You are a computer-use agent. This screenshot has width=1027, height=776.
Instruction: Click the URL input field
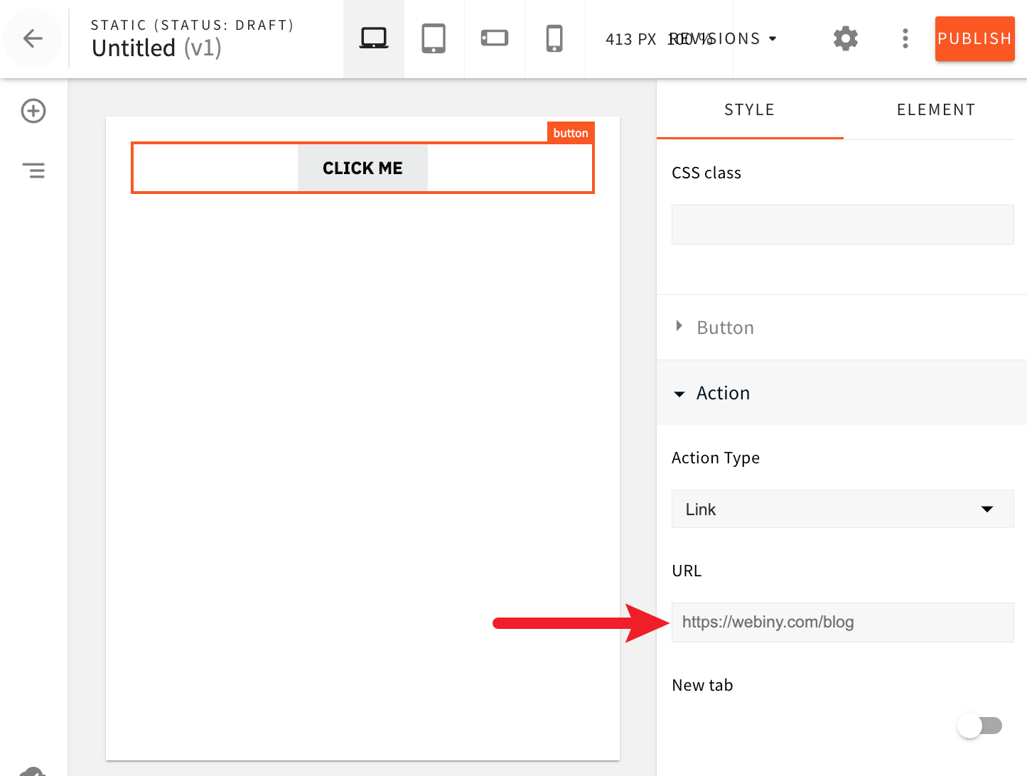pyautogui.click(x=842, y=622)
